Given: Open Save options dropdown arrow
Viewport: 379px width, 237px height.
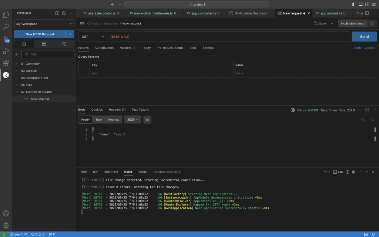Looking at the screenshot, I should pyautogui.click(x=332, y=23).
